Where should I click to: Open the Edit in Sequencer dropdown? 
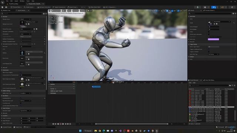[110, 7]
